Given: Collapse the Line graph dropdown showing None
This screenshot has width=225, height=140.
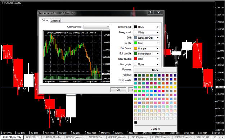Looking at the screenshot, I should point(147,64).
